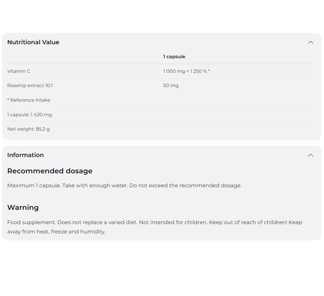Select the '1 capsule' column header

tap(174, 57)
